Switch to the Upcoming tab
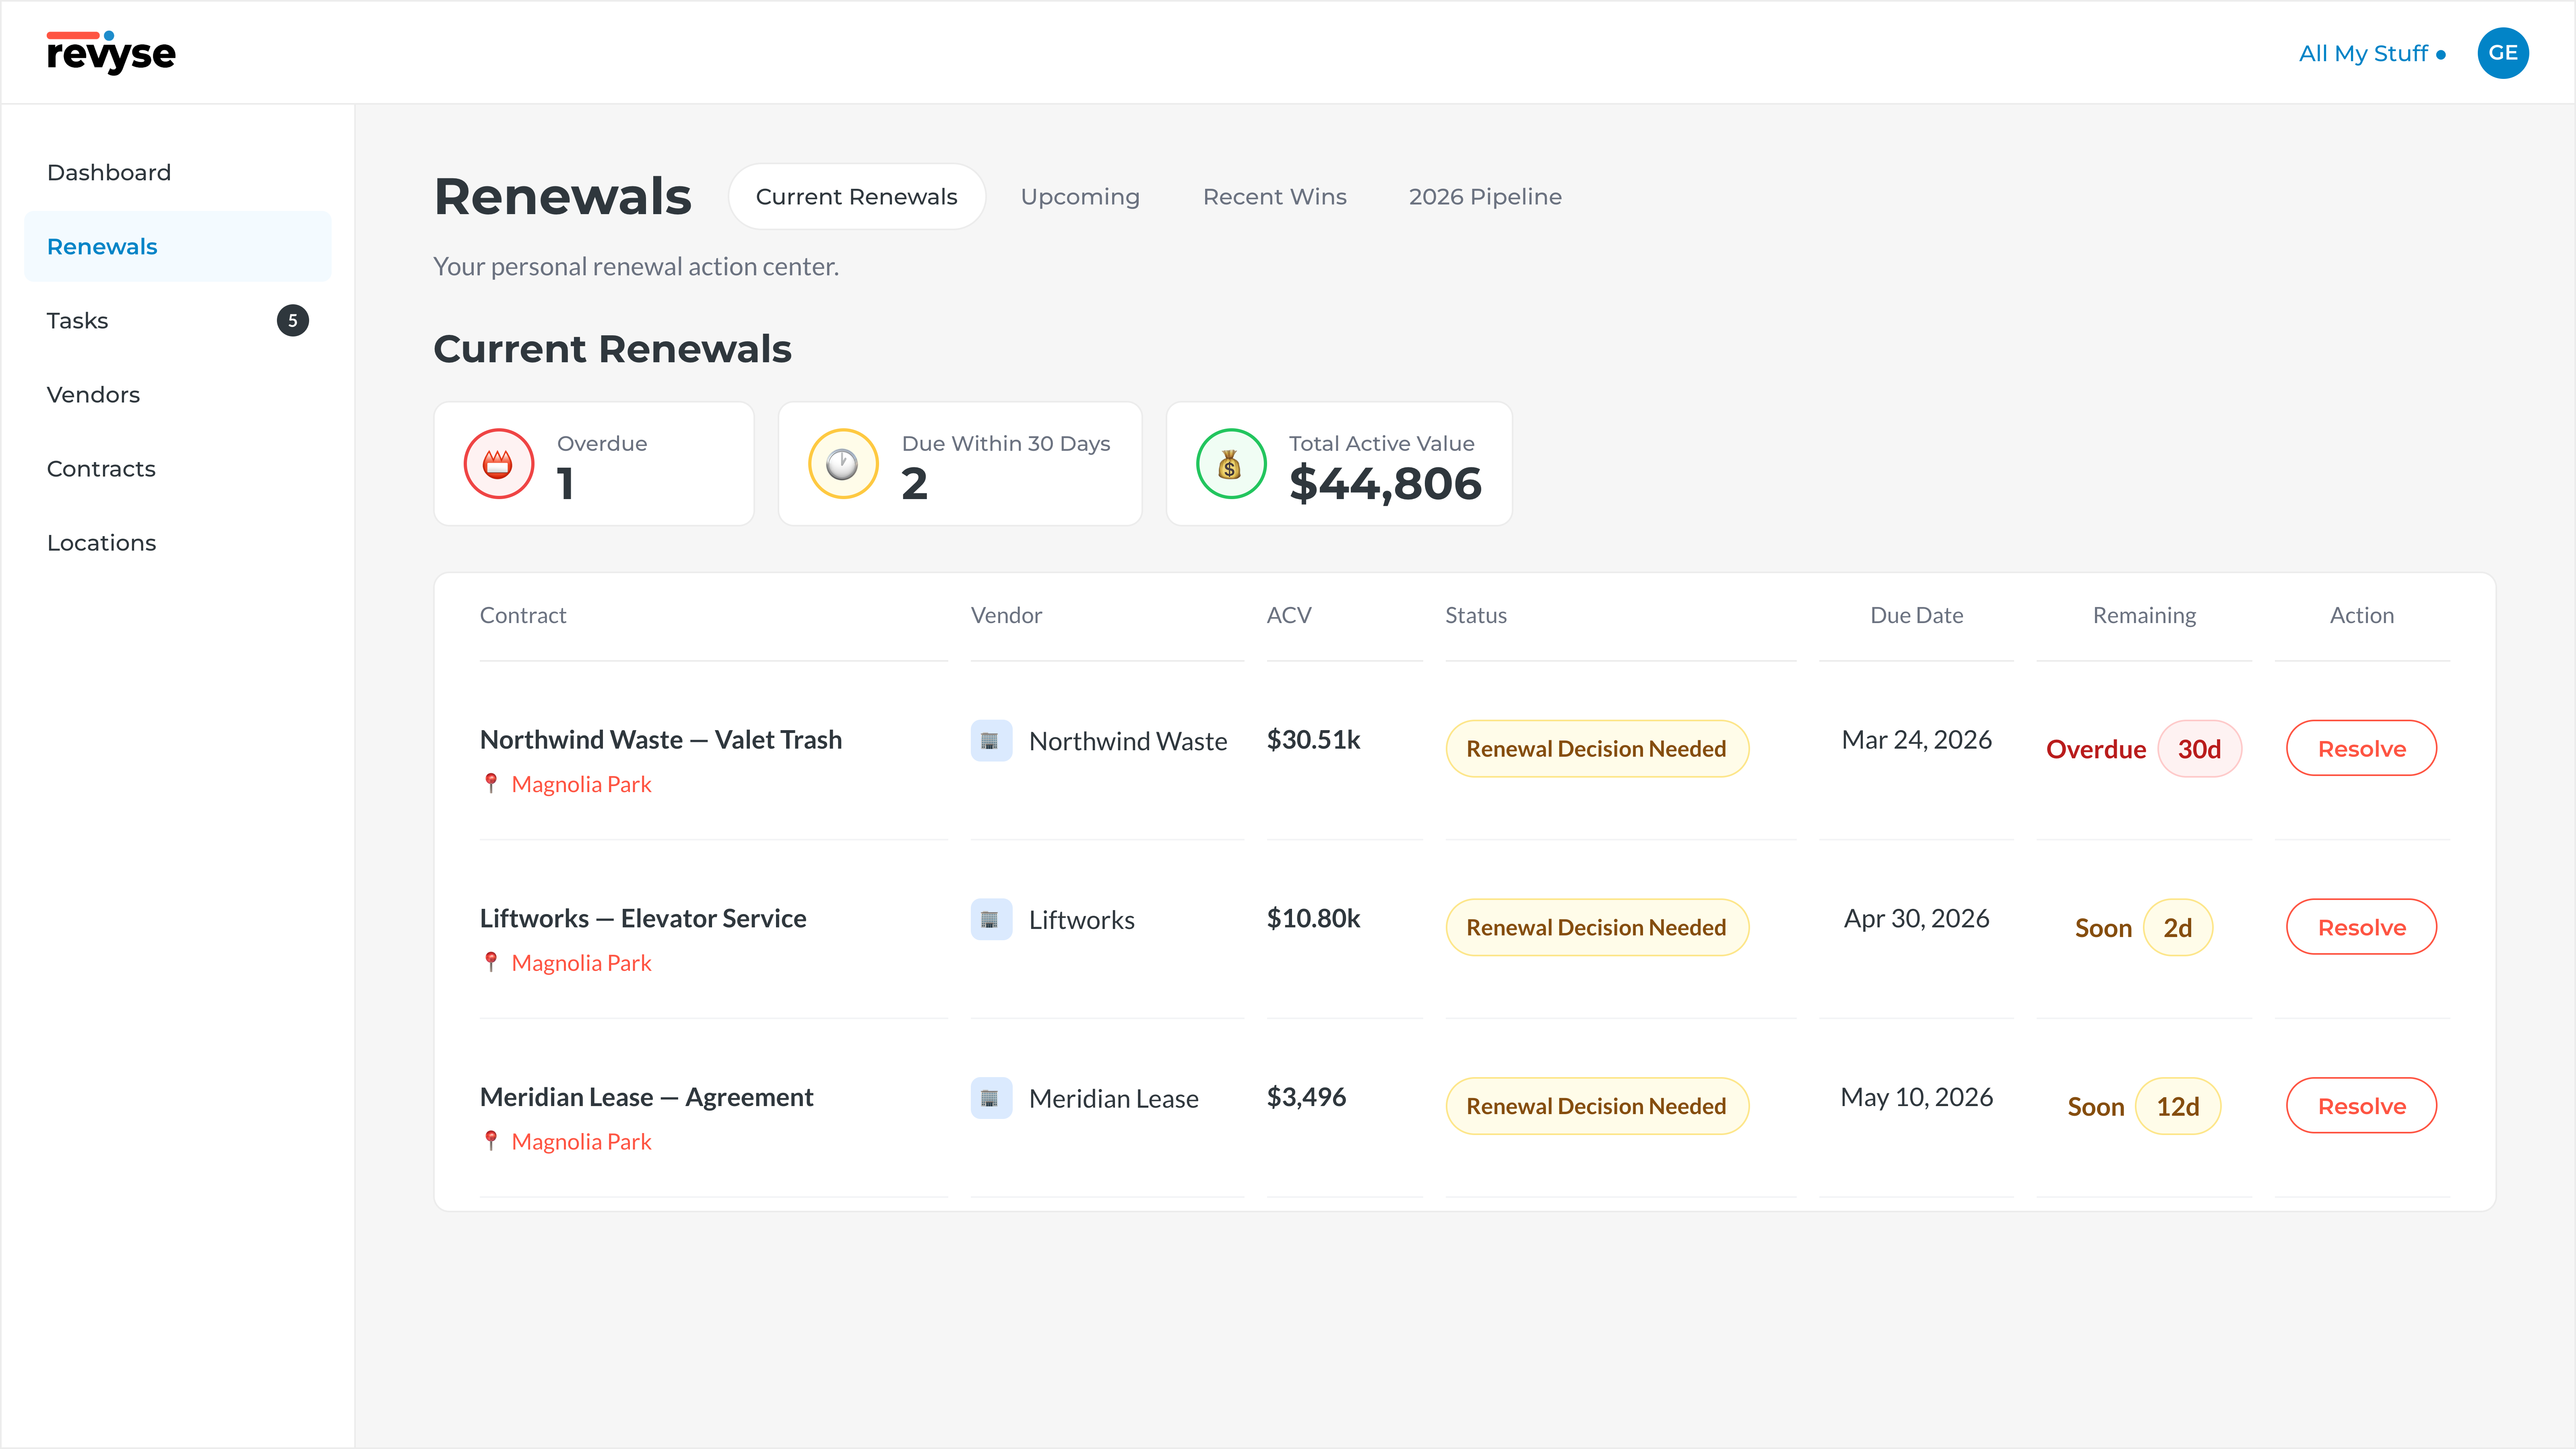This screenshot has width=2576, height=1449. pyautogui.click(x=1079, y=197)
